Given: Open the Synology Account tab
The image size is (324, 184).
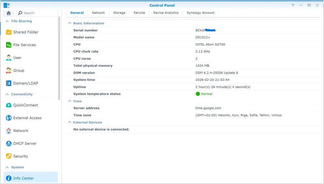Looking at the screenshot, I should [200, 12].
